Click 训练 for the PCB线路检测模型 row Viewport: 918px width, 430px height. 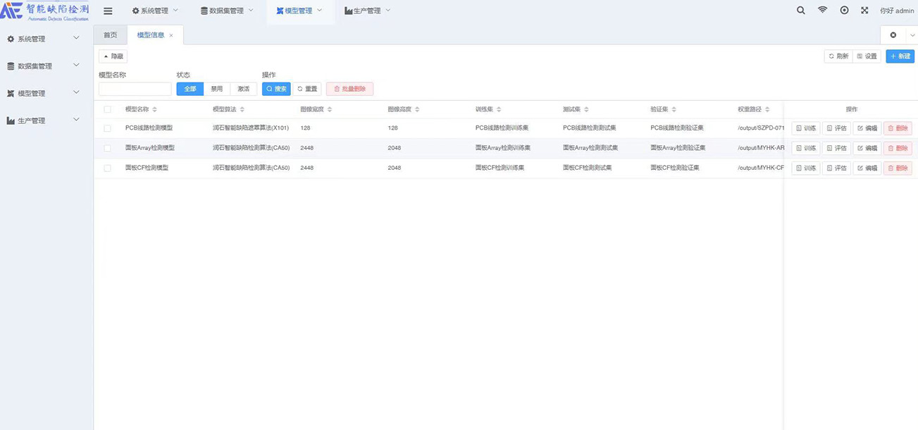pos(805,128)
